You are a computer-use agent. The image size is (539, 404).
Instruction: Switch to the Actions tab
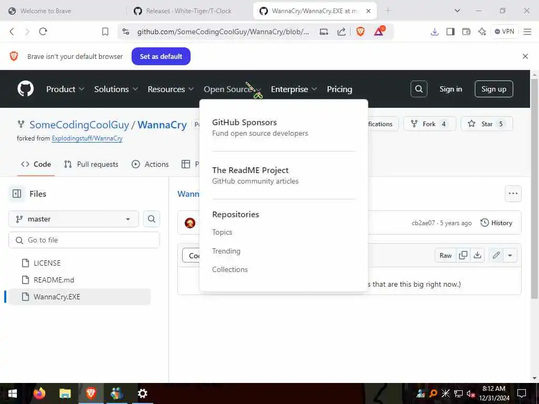point(150,164)
